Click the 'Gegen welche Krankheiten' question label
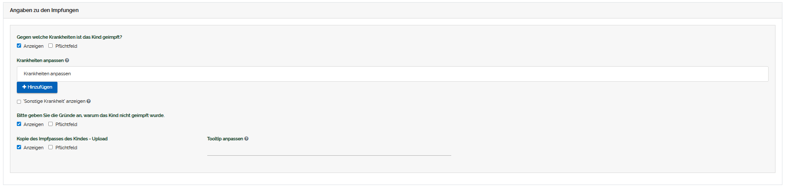Viewport: 785px width, 188px height. pos(69,37)
